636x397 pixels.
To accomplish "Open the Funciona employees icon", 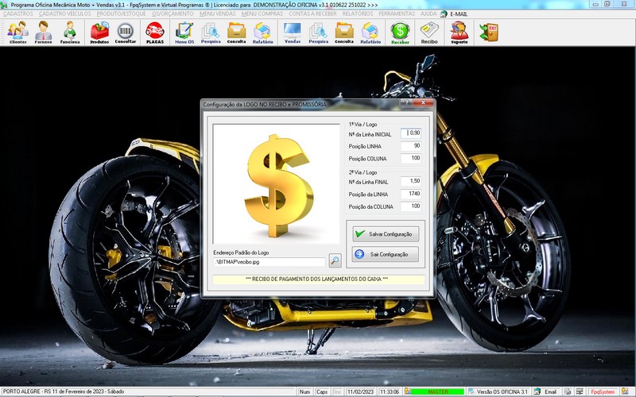I will [70, 33].
